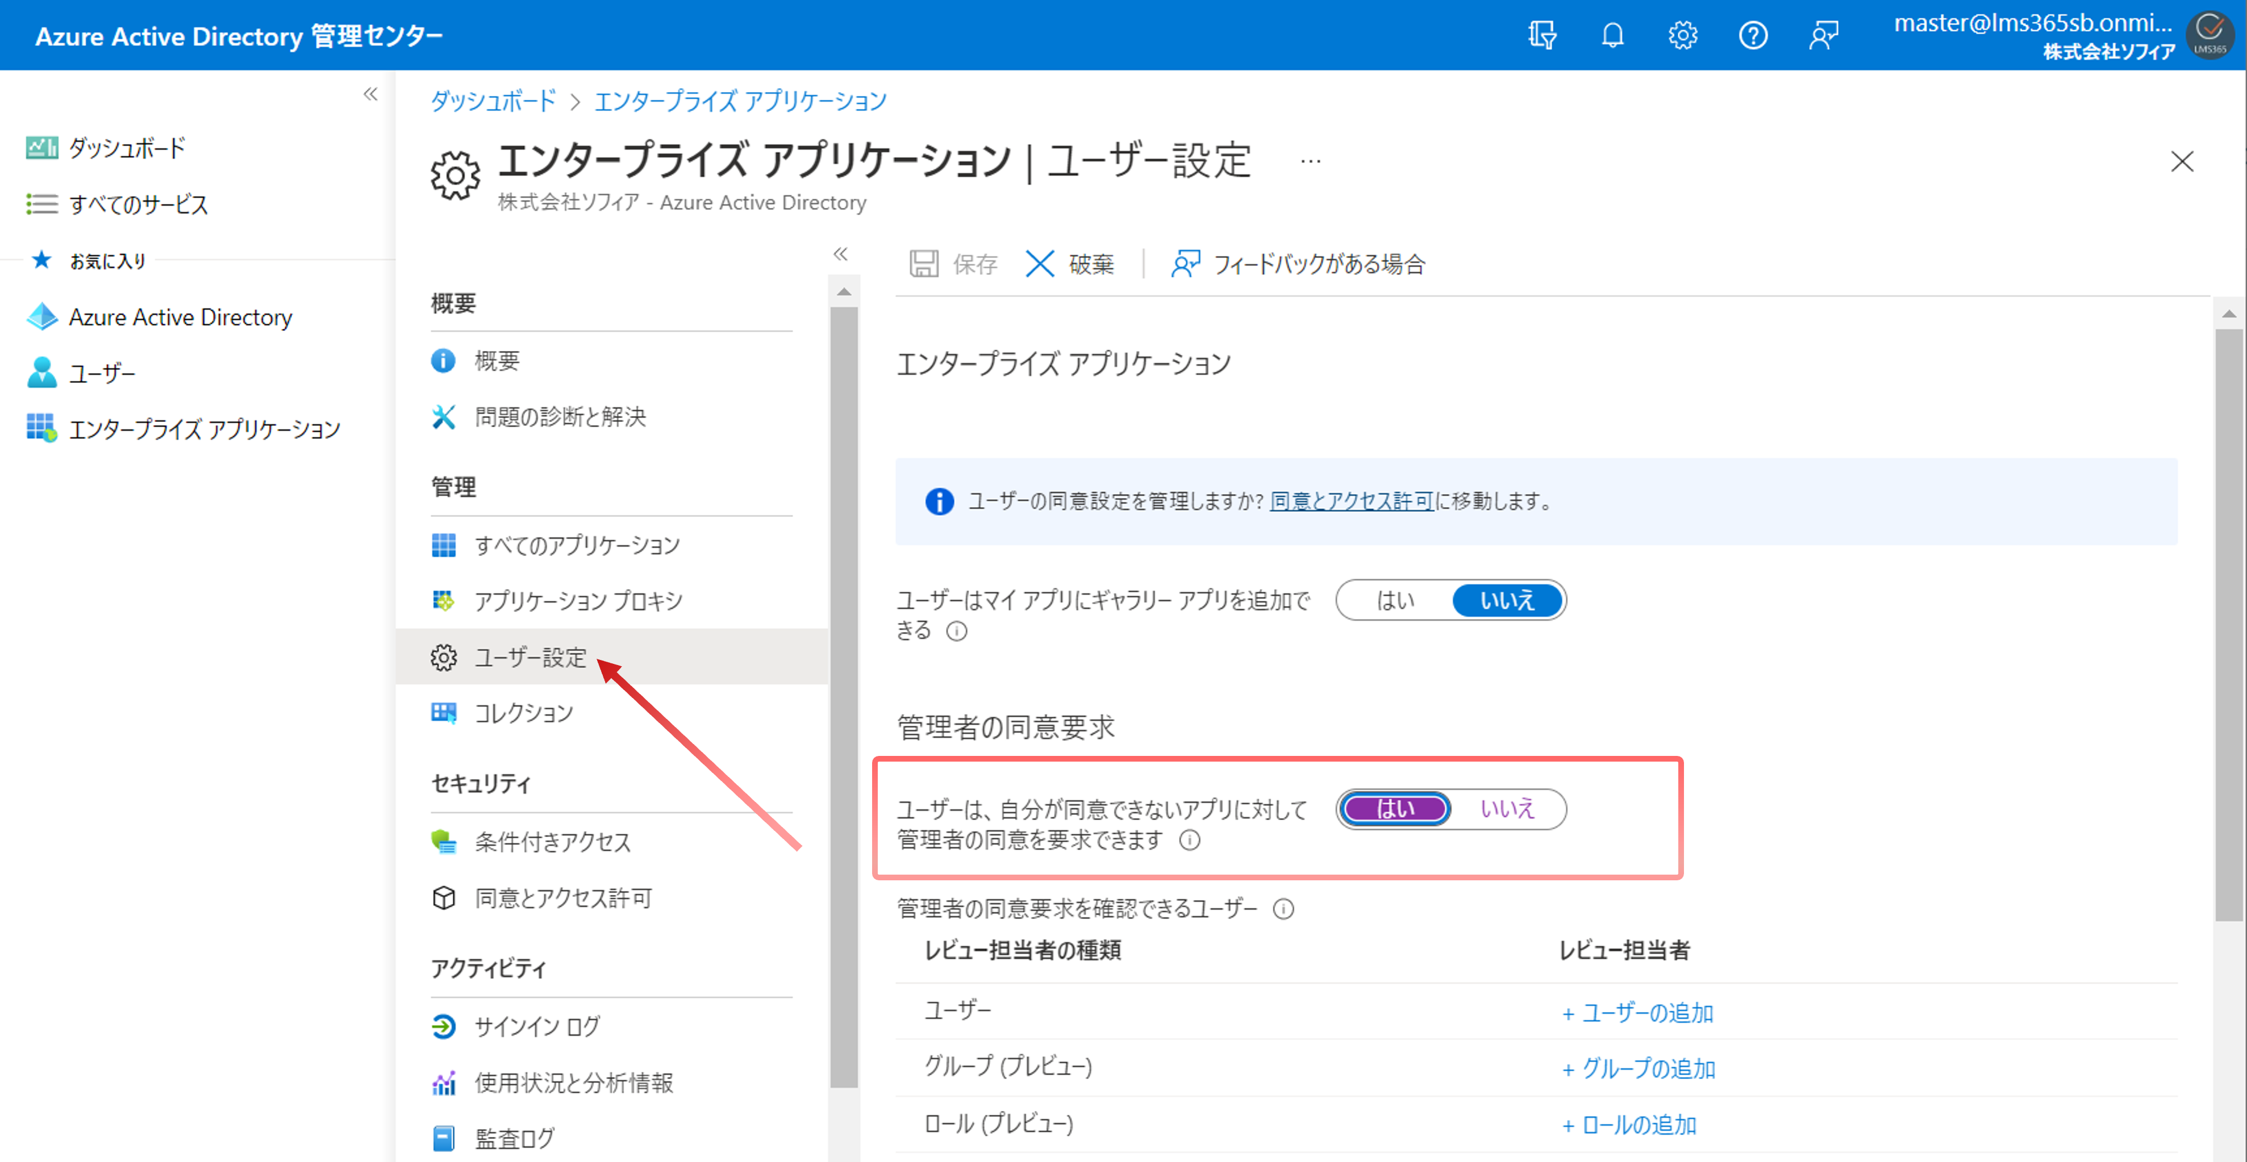The height and width of the screenshot is (1162, 2247).
Task: Set gallery apps toggle to いいえ
Action: pyautogui.click(x=1507, y=601)
